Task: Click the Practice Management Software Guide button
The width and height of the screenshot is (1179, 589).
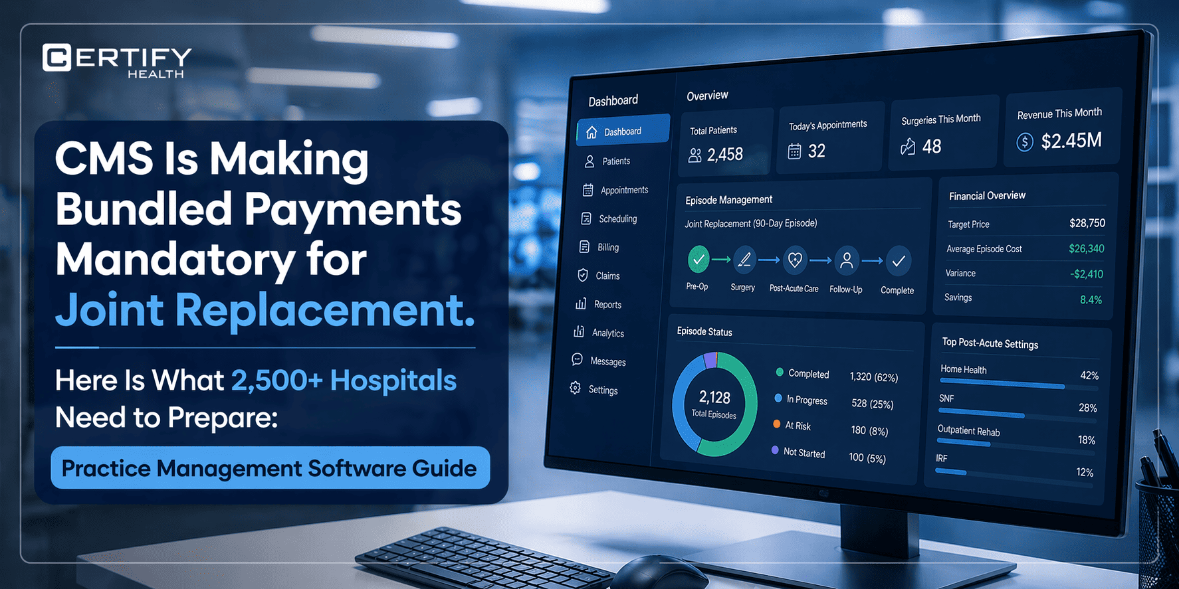Action: click(x=270, y=468)
